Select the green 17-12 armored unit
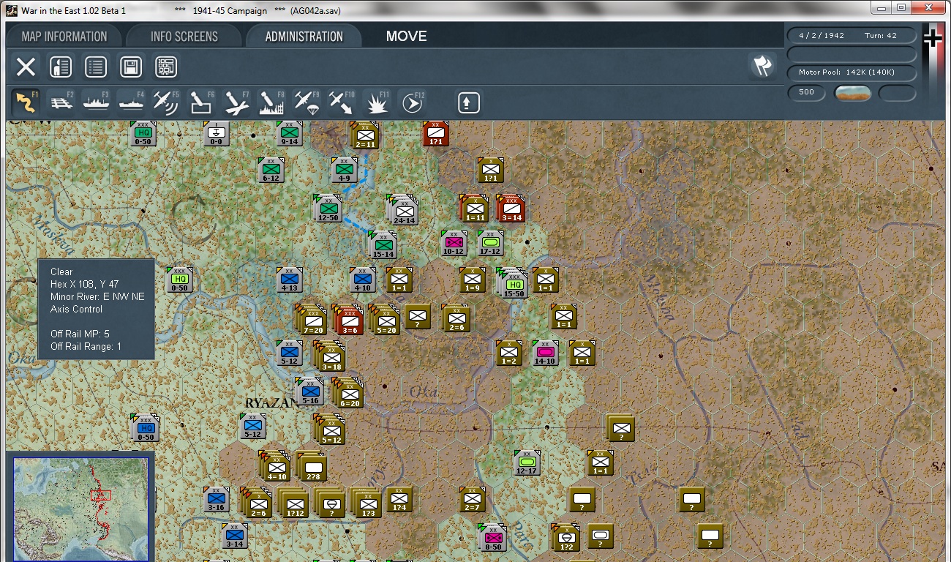The width and height of the screenshot is (951, 562). tap(490, 243)
